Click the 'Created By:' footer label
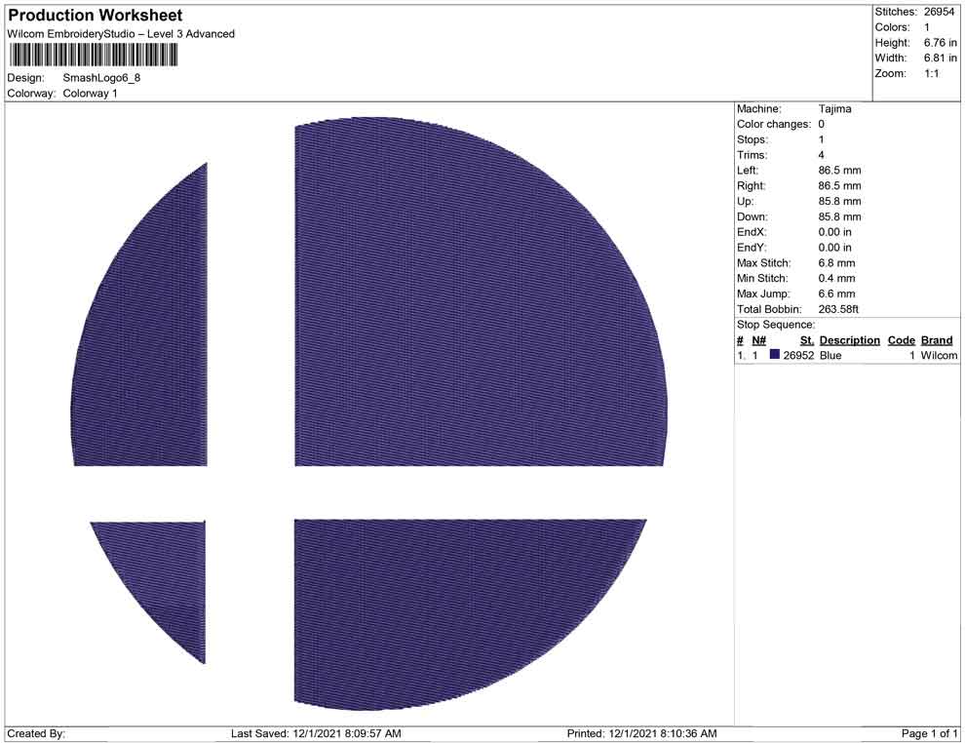The height and width of the screenshot is (743, 965). coord(36,733)
